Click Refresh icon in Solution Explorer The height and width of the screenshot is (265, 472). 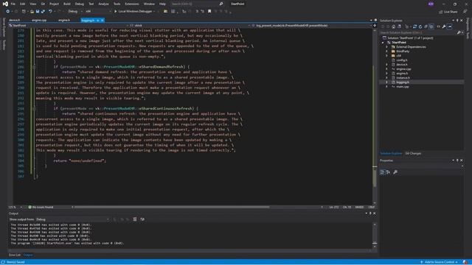(x=420, y=26)
